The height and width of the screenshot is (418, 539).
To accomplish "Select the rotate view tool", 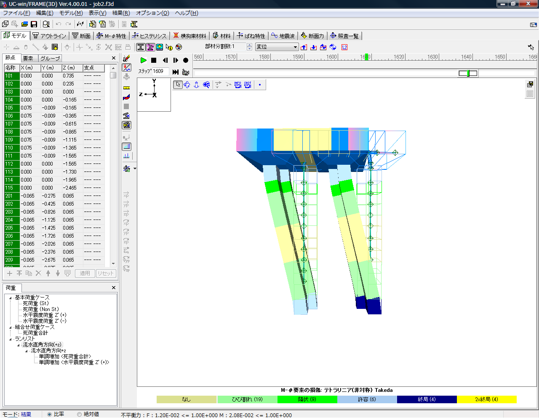I will click(187, 85).
